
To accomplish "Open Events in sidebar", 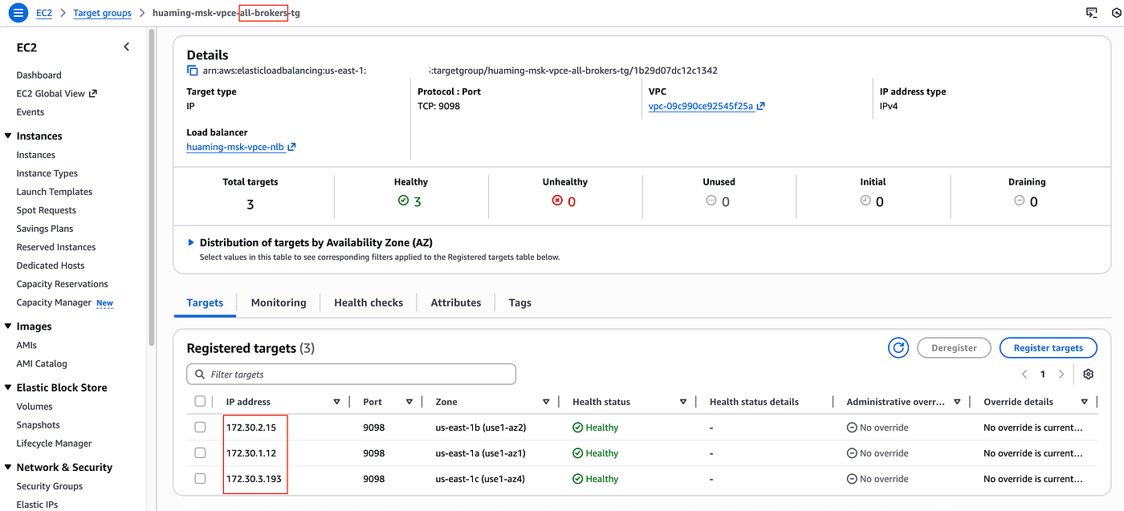I will pyautogui.click(x=31, y=112).
